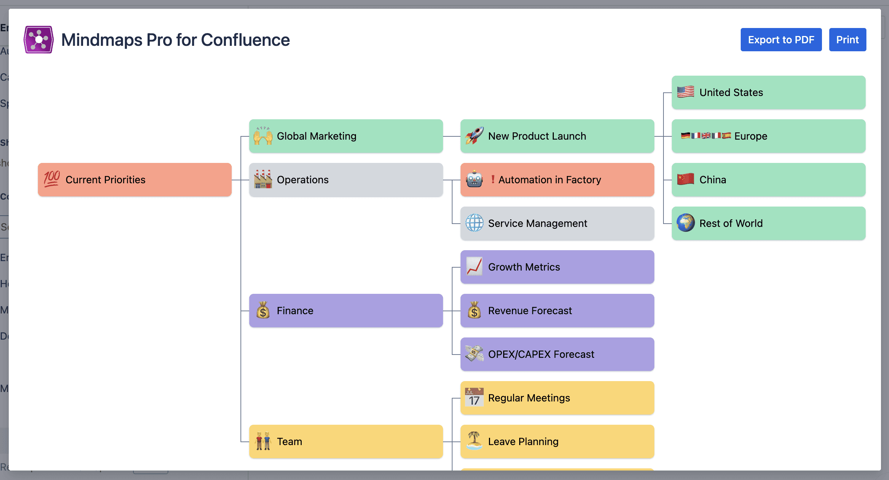
Task: Click the robot emoji on Automation in Factory
Action: click(474, 179)
